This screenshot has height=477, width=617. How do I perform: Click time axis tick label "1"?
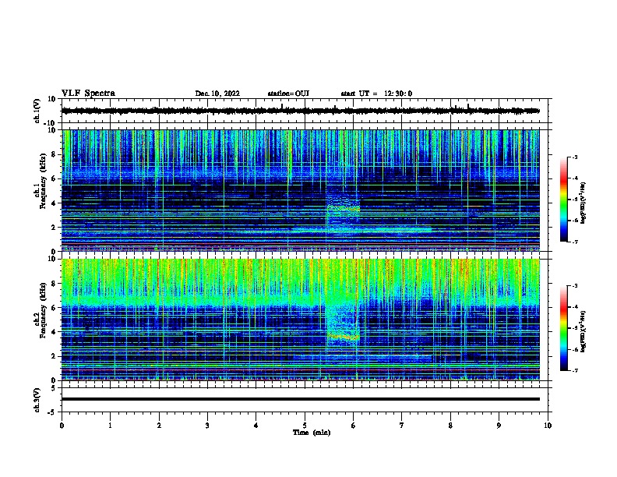110,426
